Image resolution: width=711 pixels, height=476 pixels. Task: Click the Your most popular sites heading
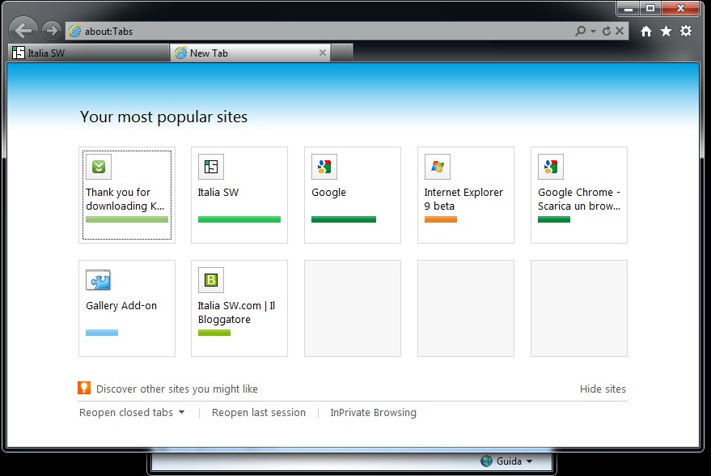point(163,117)
